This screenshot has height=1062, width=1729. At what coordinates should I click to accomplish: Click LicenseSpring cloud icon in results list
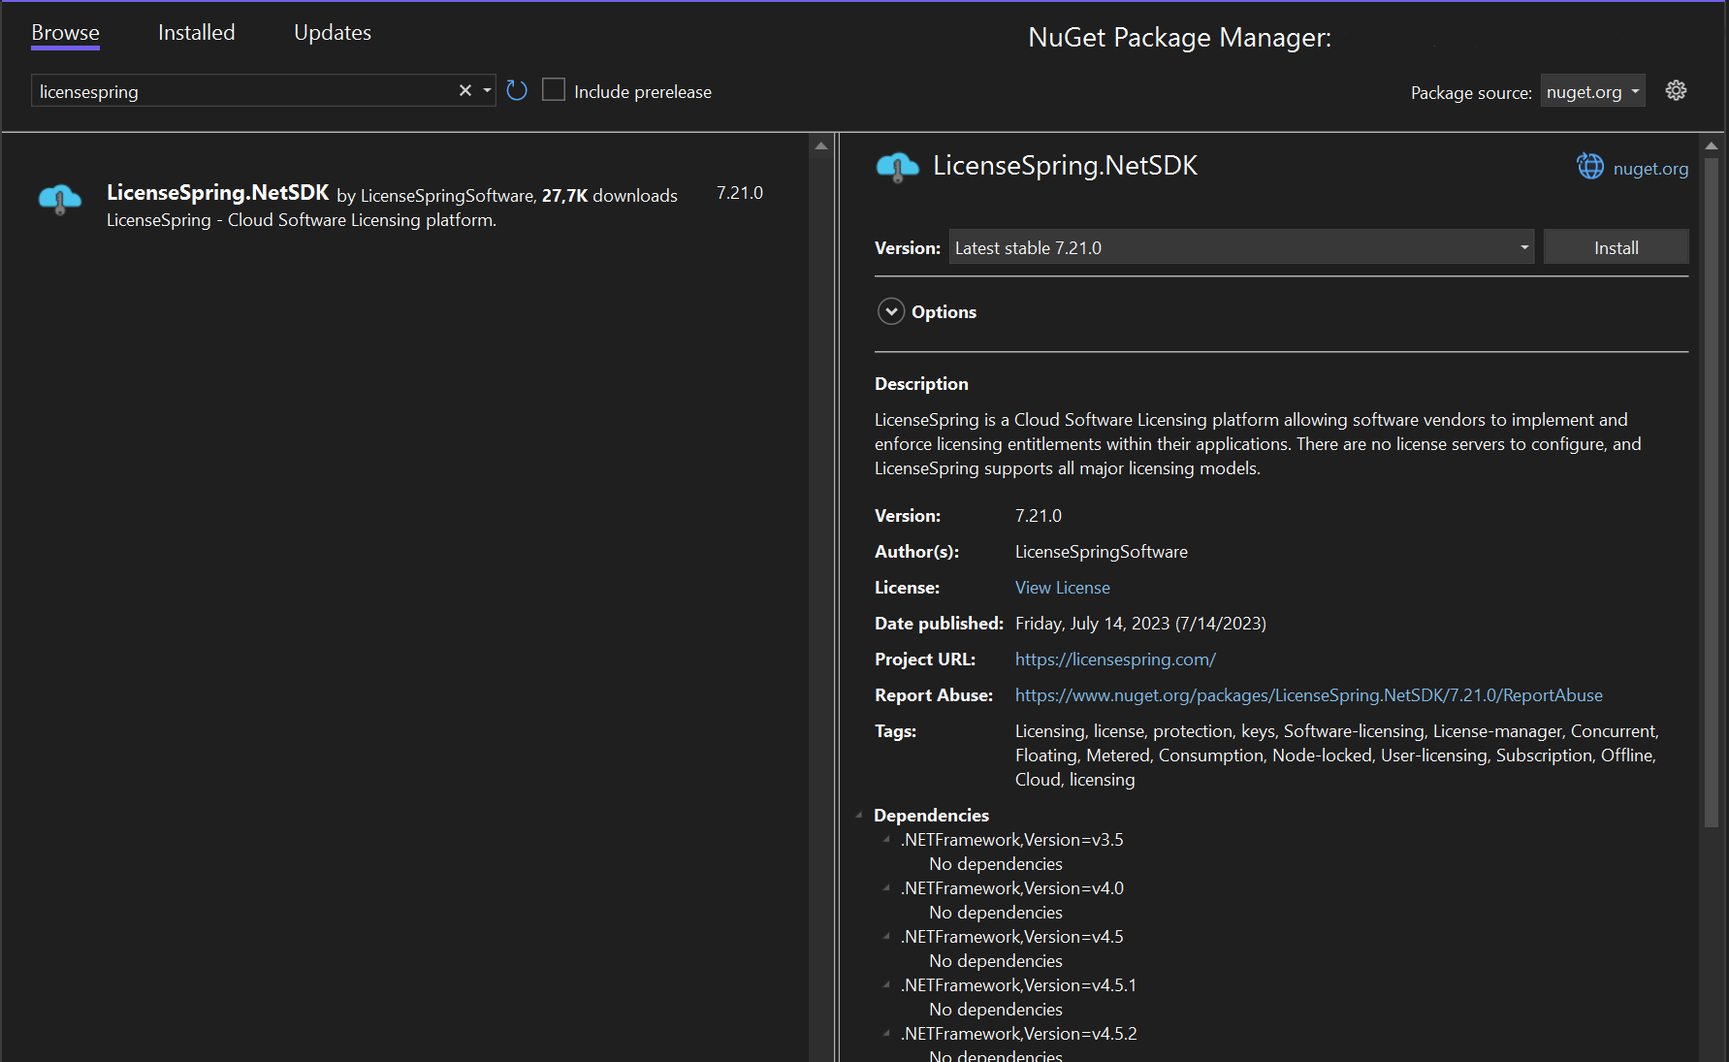pos(60,199)
